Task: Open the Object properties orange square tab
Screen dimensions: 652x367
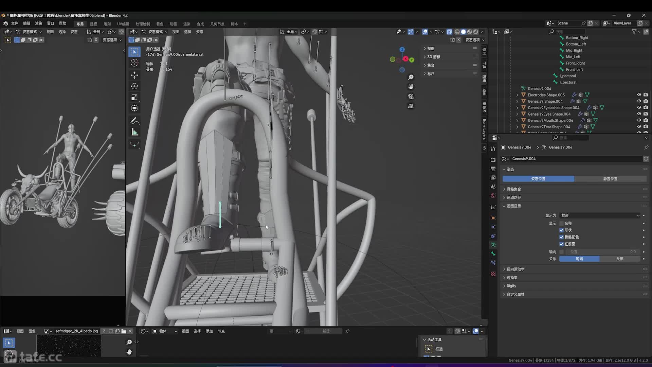Action: 493,218
